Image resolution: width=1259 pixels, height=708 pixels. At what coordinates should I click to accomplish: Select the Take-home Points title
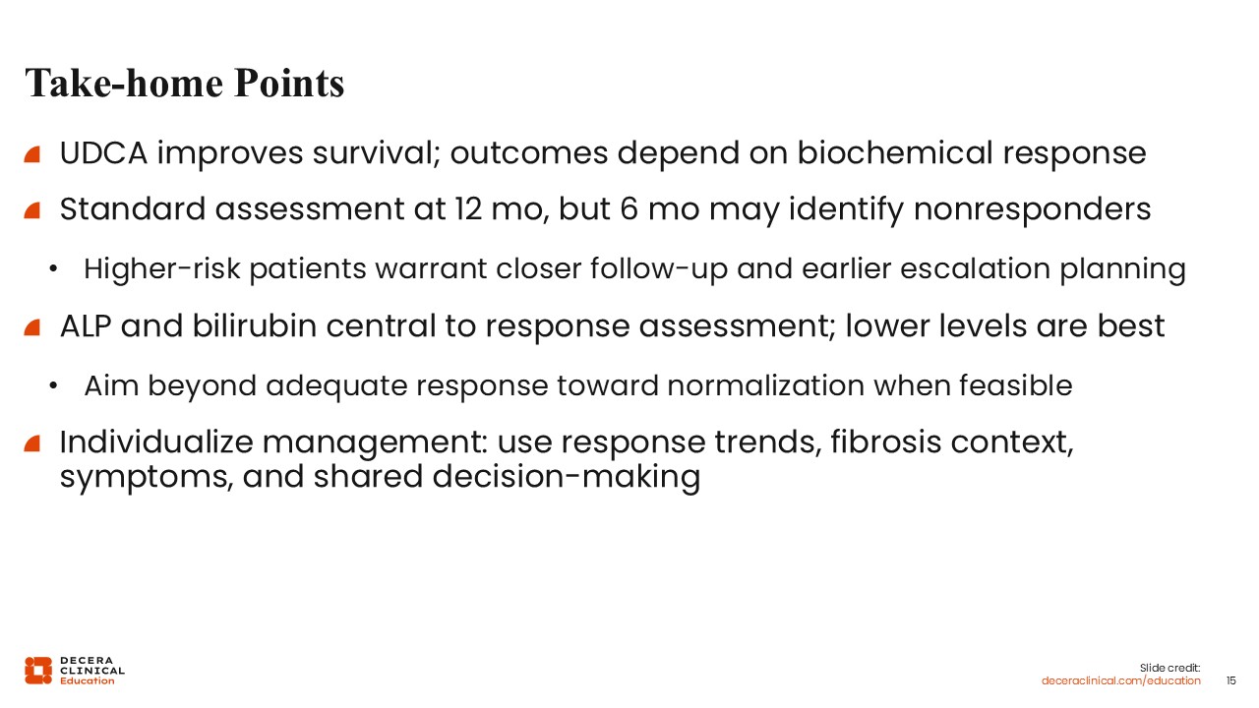[185, 84]
